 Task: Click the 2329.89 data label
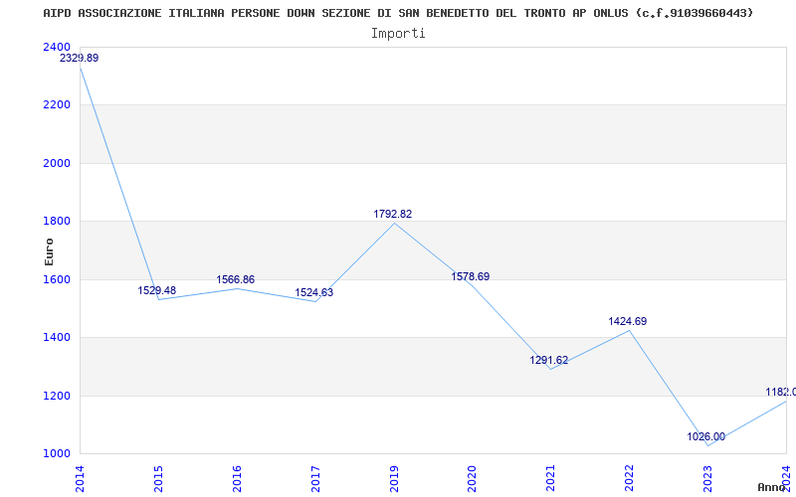pyautogui.click(x=80, y=58)
